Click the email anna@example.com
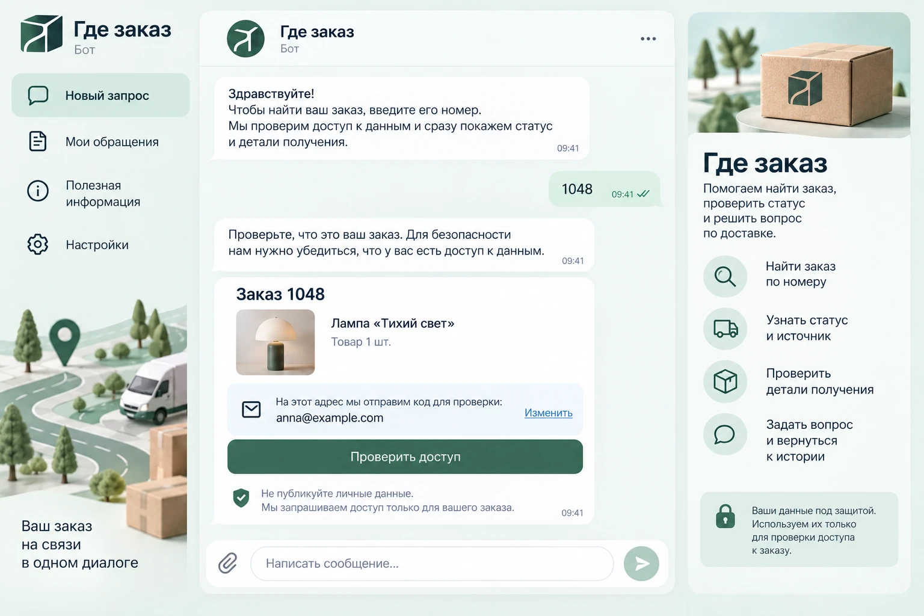Viewport: 924px width, 616px height. (330, 417)
